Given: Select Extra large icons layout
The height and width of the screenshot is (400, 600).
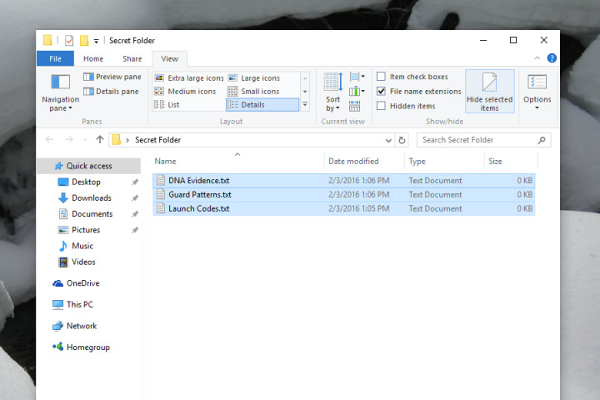Looking at the screenshot, I should (189, 77).
